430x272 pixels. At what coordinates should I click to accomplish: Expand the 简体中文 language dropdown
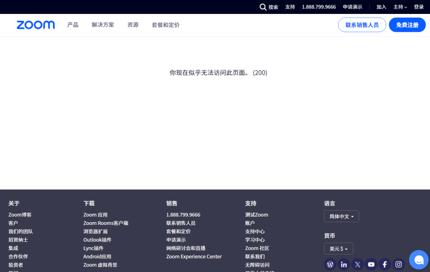[x=341, y=216]
